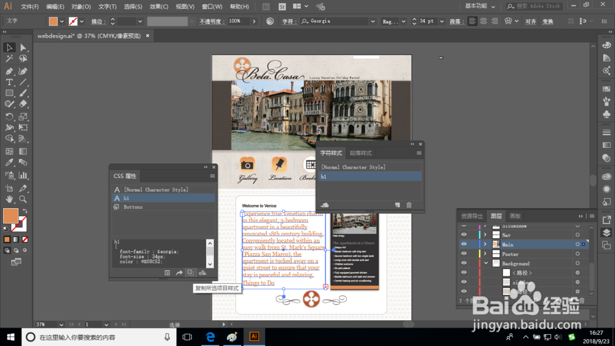Open zoom level 37% dropdown
Screen dimensions: 615x346
click(61, 325)
